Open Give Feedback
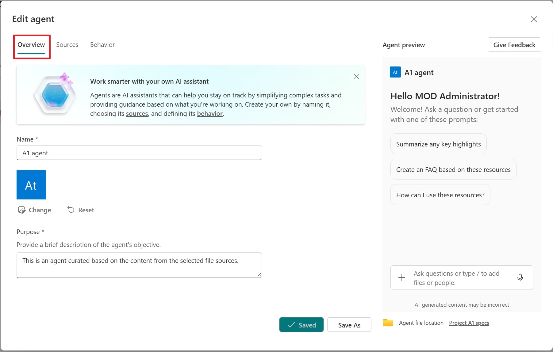 (x=514, y=44)
